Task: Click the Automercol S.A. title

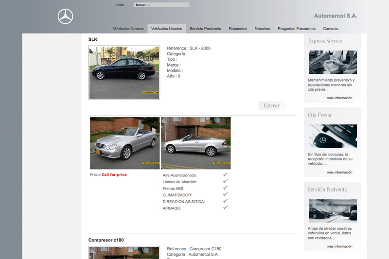Action: pyautogui.click(x=336, y=16)
